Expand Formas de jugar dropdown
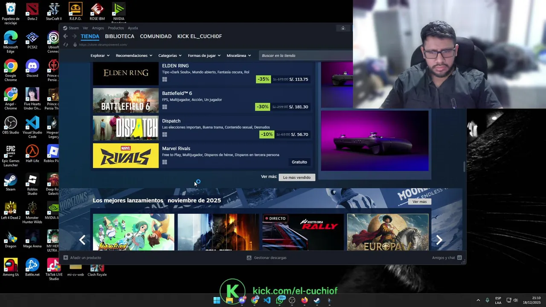The image size is (546, 307). pyautogui.click(x=204, y=55)
